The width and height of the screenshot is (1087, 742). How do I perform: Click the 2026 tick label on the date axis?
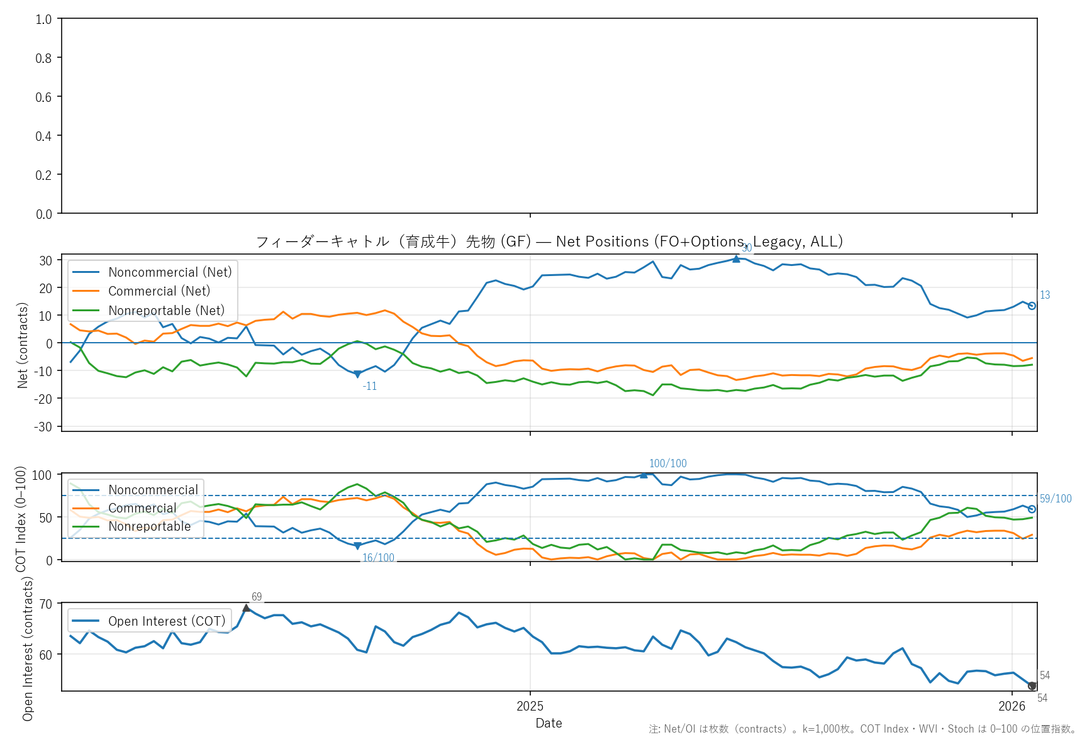(x=1012, y=706)
